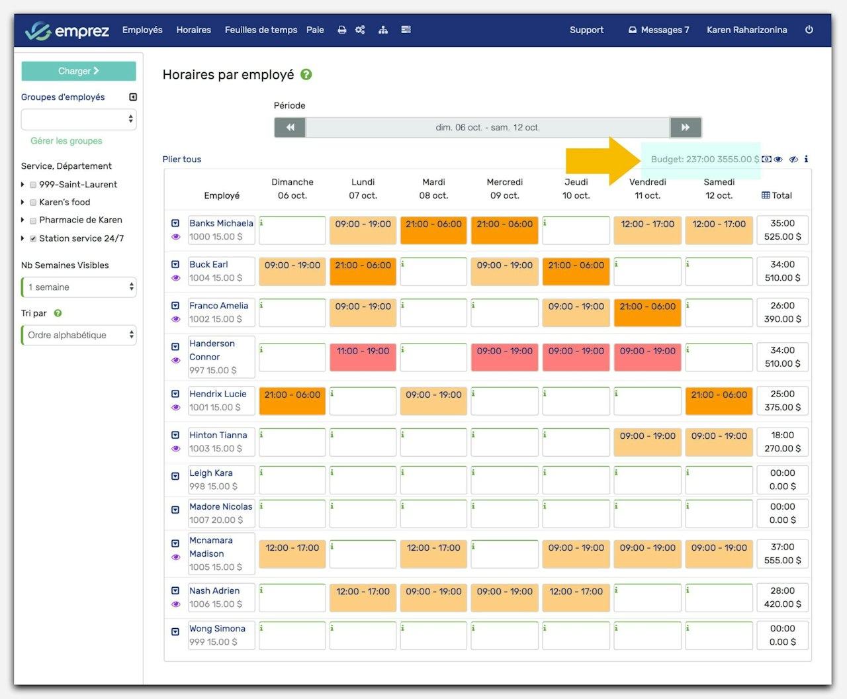
Task: Open the Tri par sort dropdown
Action: point(79,335)
